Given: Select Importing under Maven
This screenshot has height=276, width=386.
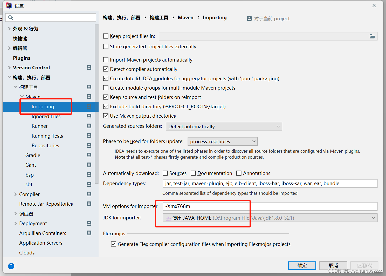Looking at the screenshot, I should 43,106.
